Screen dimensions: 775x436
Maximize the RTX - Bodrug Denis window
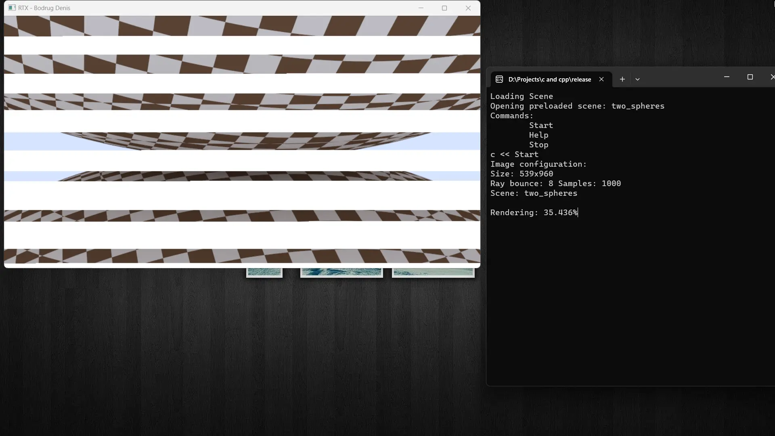click(x=444, y=8)
